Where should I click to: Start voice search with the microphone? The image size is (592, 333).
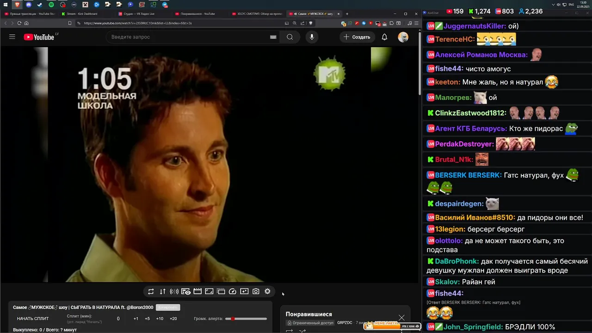coord(312,37)
